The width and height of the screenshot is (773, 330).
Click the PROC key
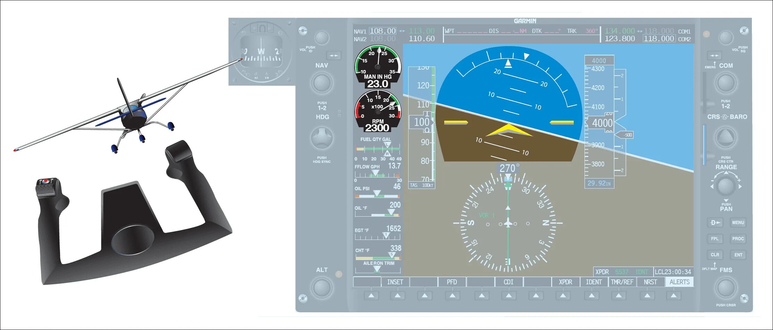click(738, 238)
